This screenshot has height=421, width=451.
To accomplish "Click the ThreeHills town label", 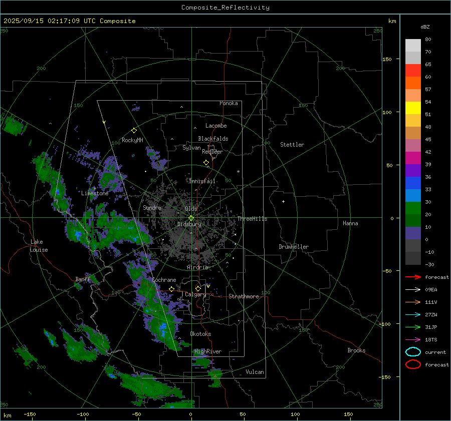I will [252, 219].
